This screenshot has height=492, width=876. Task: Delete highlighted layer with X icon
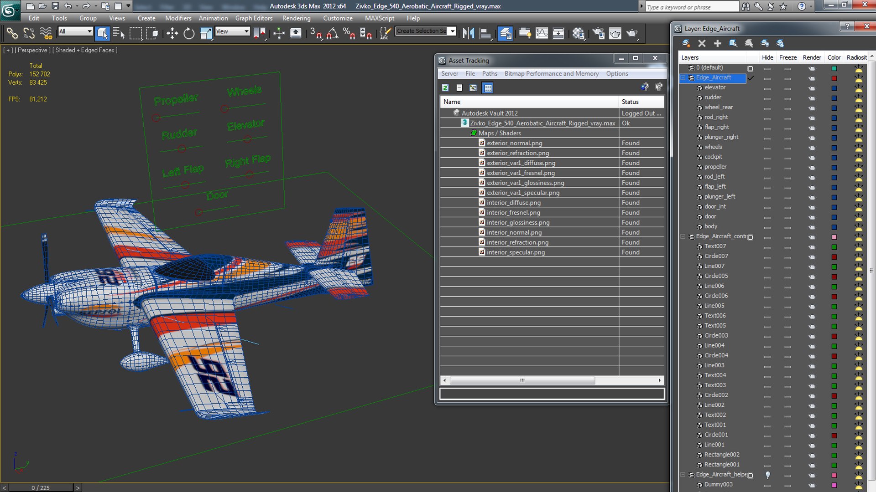point(702,43)
